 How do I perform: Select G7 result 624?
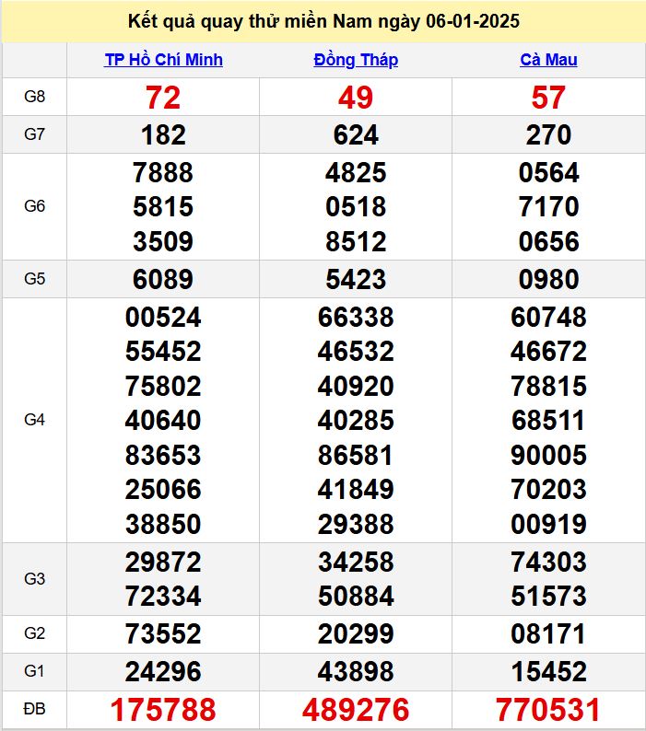click(356, 134)
